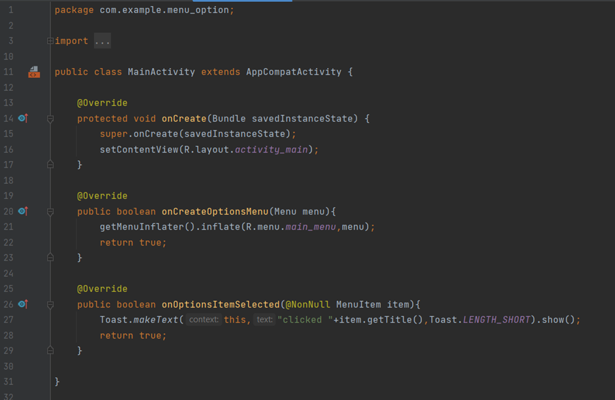Click fold end marker on line 17
This screenshot has height=400, width=615.
tap(50, 165)
